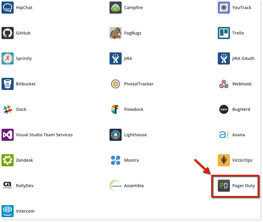Choose the Trello board icon
The image size is (263, 222).
pos(224,33)
